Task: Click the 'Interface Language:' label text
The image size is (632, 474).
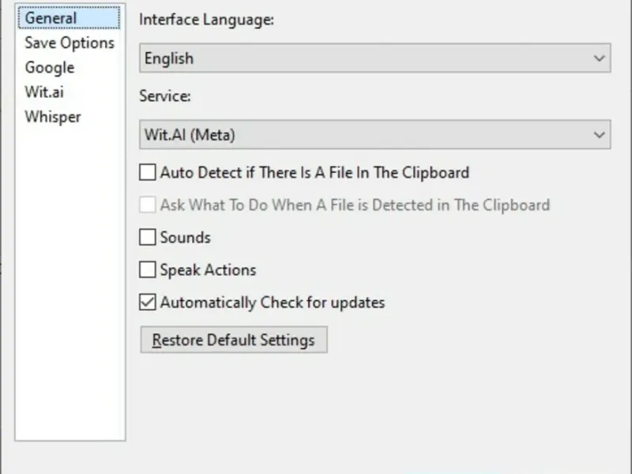Action: point(206,21)
